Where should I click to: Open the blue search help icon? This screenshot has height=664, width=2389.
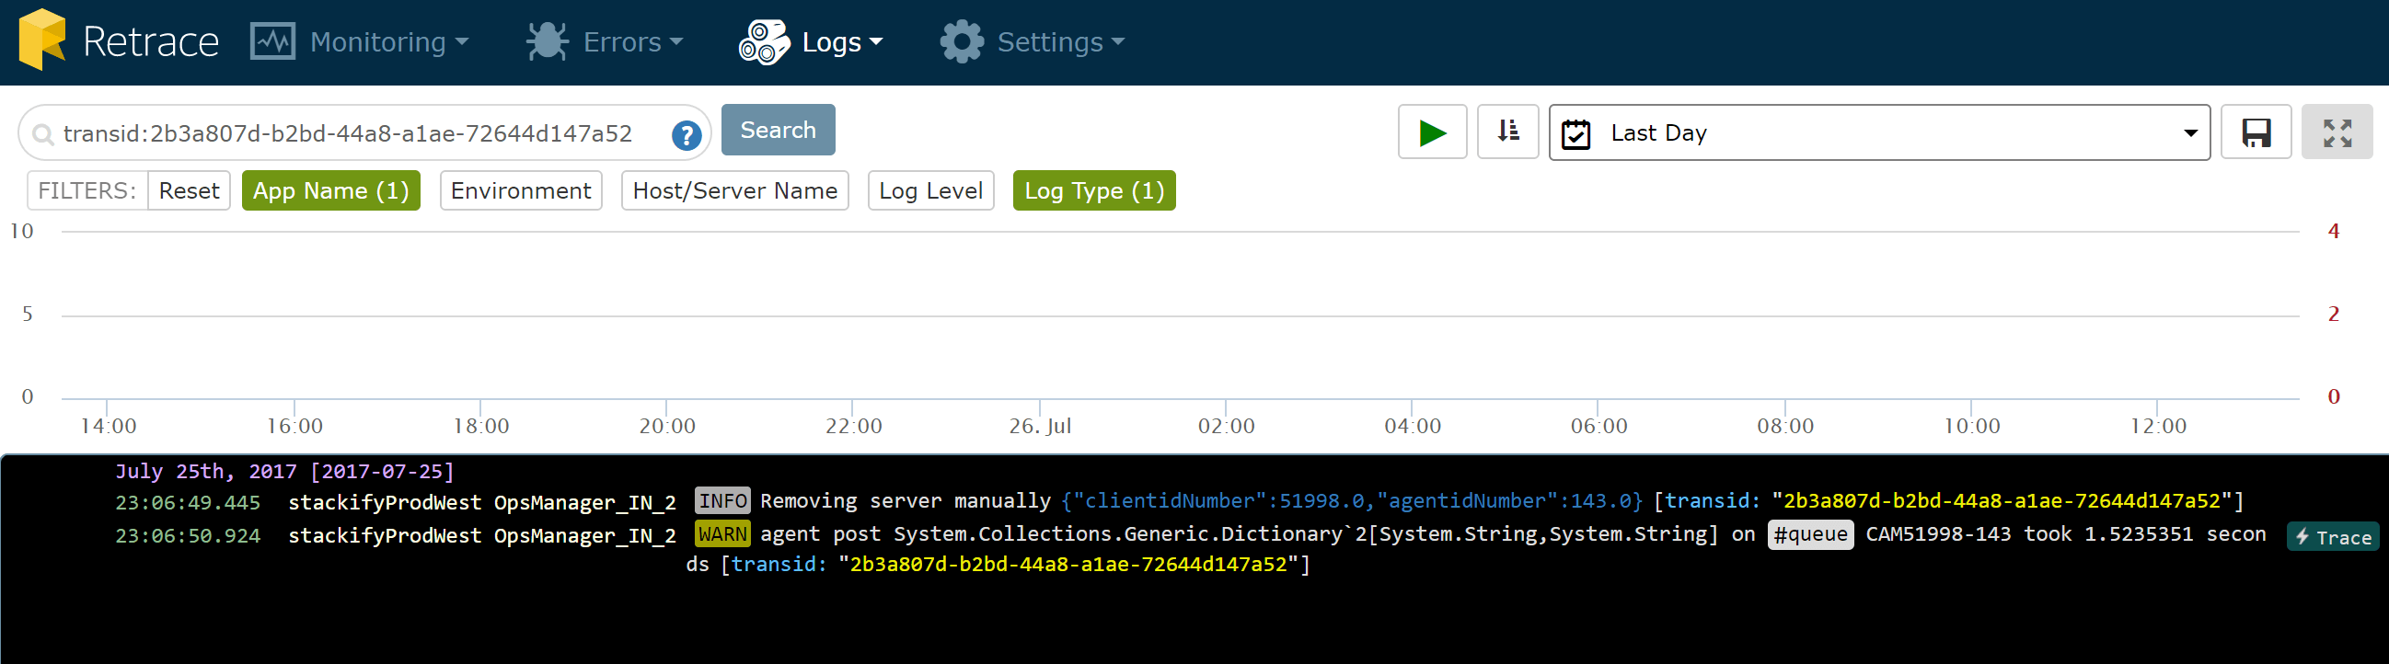(x=687, y=135)
